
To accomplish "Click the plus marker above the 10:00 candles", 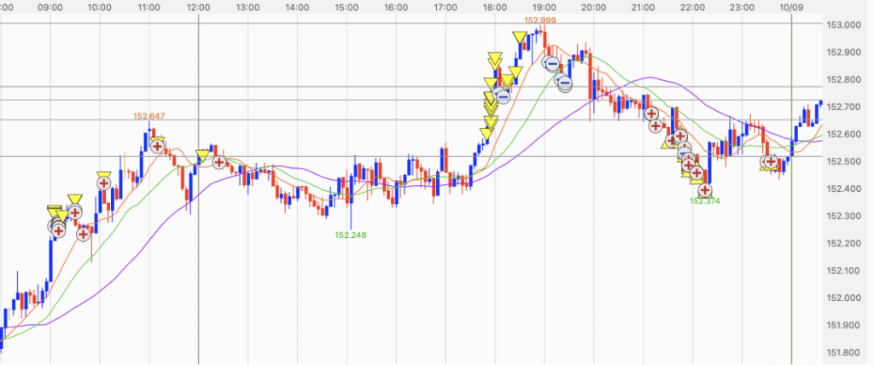I will point(104,182).
